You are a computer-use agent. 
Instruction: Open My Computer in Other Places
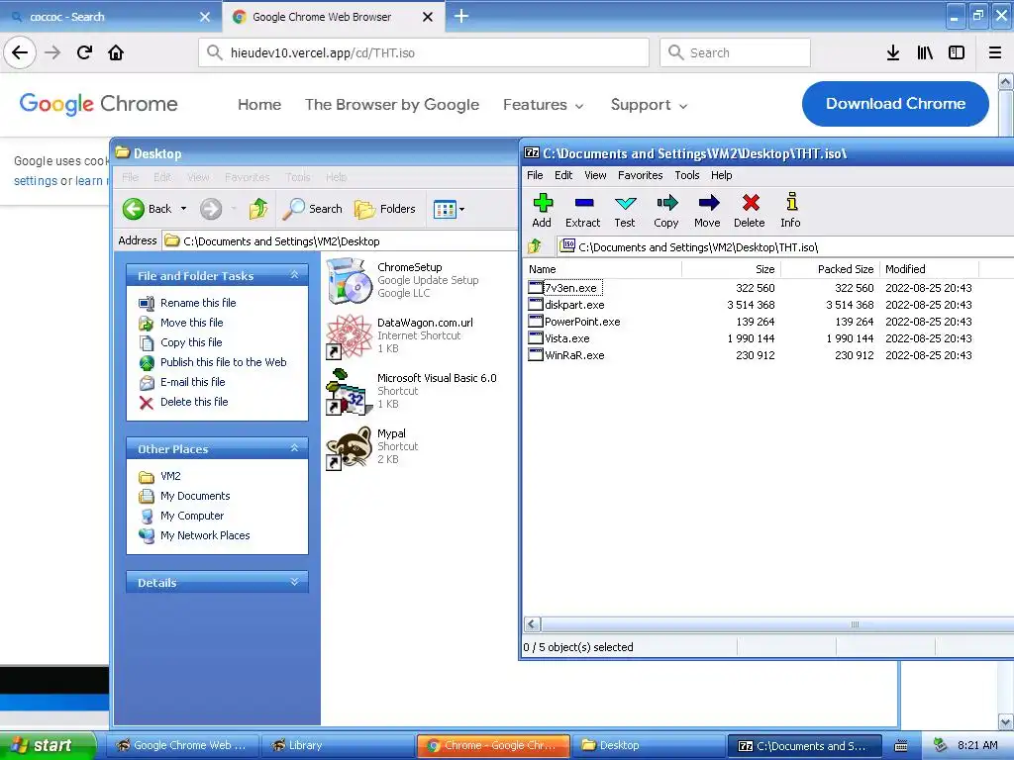pos(192,516)
